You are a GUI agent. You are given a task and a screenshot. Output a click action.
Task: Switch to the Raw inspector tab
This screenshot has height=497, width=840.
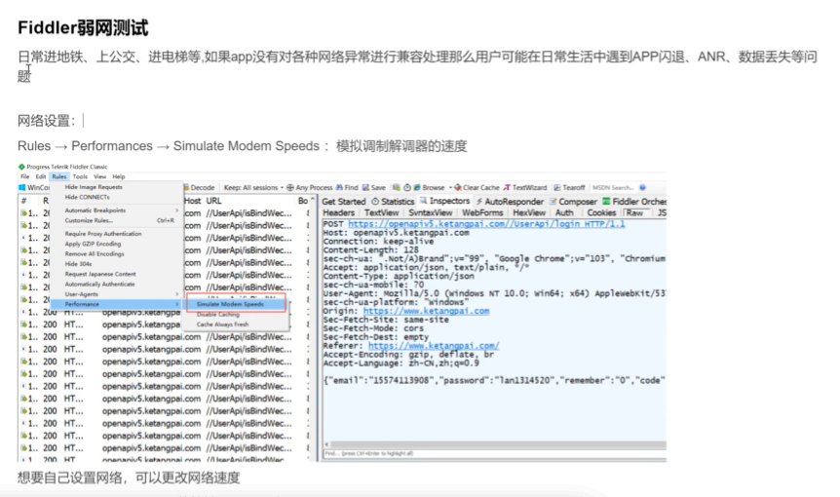pos(634,212)
